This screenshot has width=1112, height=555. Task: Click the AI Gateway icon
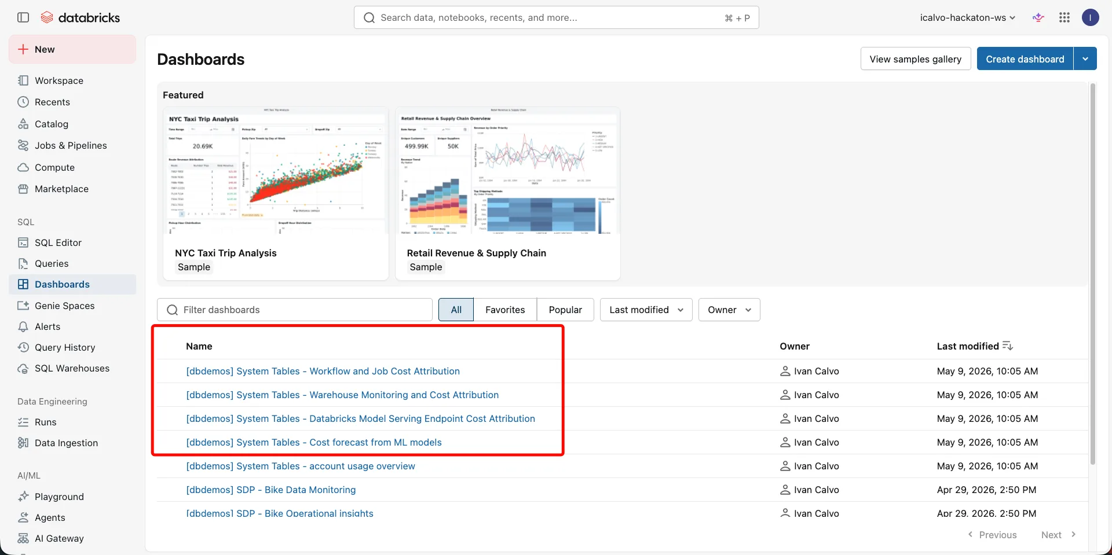tap(23, 538)
